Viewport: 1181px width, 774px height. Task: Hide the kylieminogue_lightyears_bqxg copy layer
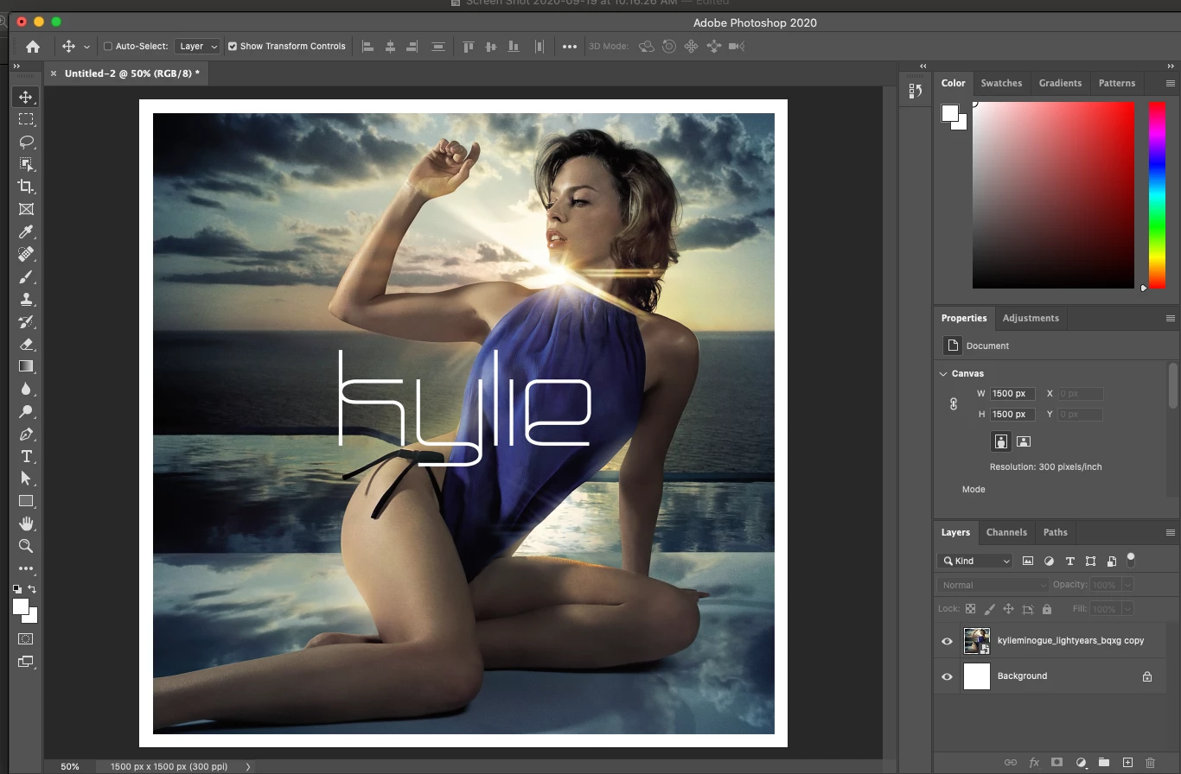tap(947, 641)
